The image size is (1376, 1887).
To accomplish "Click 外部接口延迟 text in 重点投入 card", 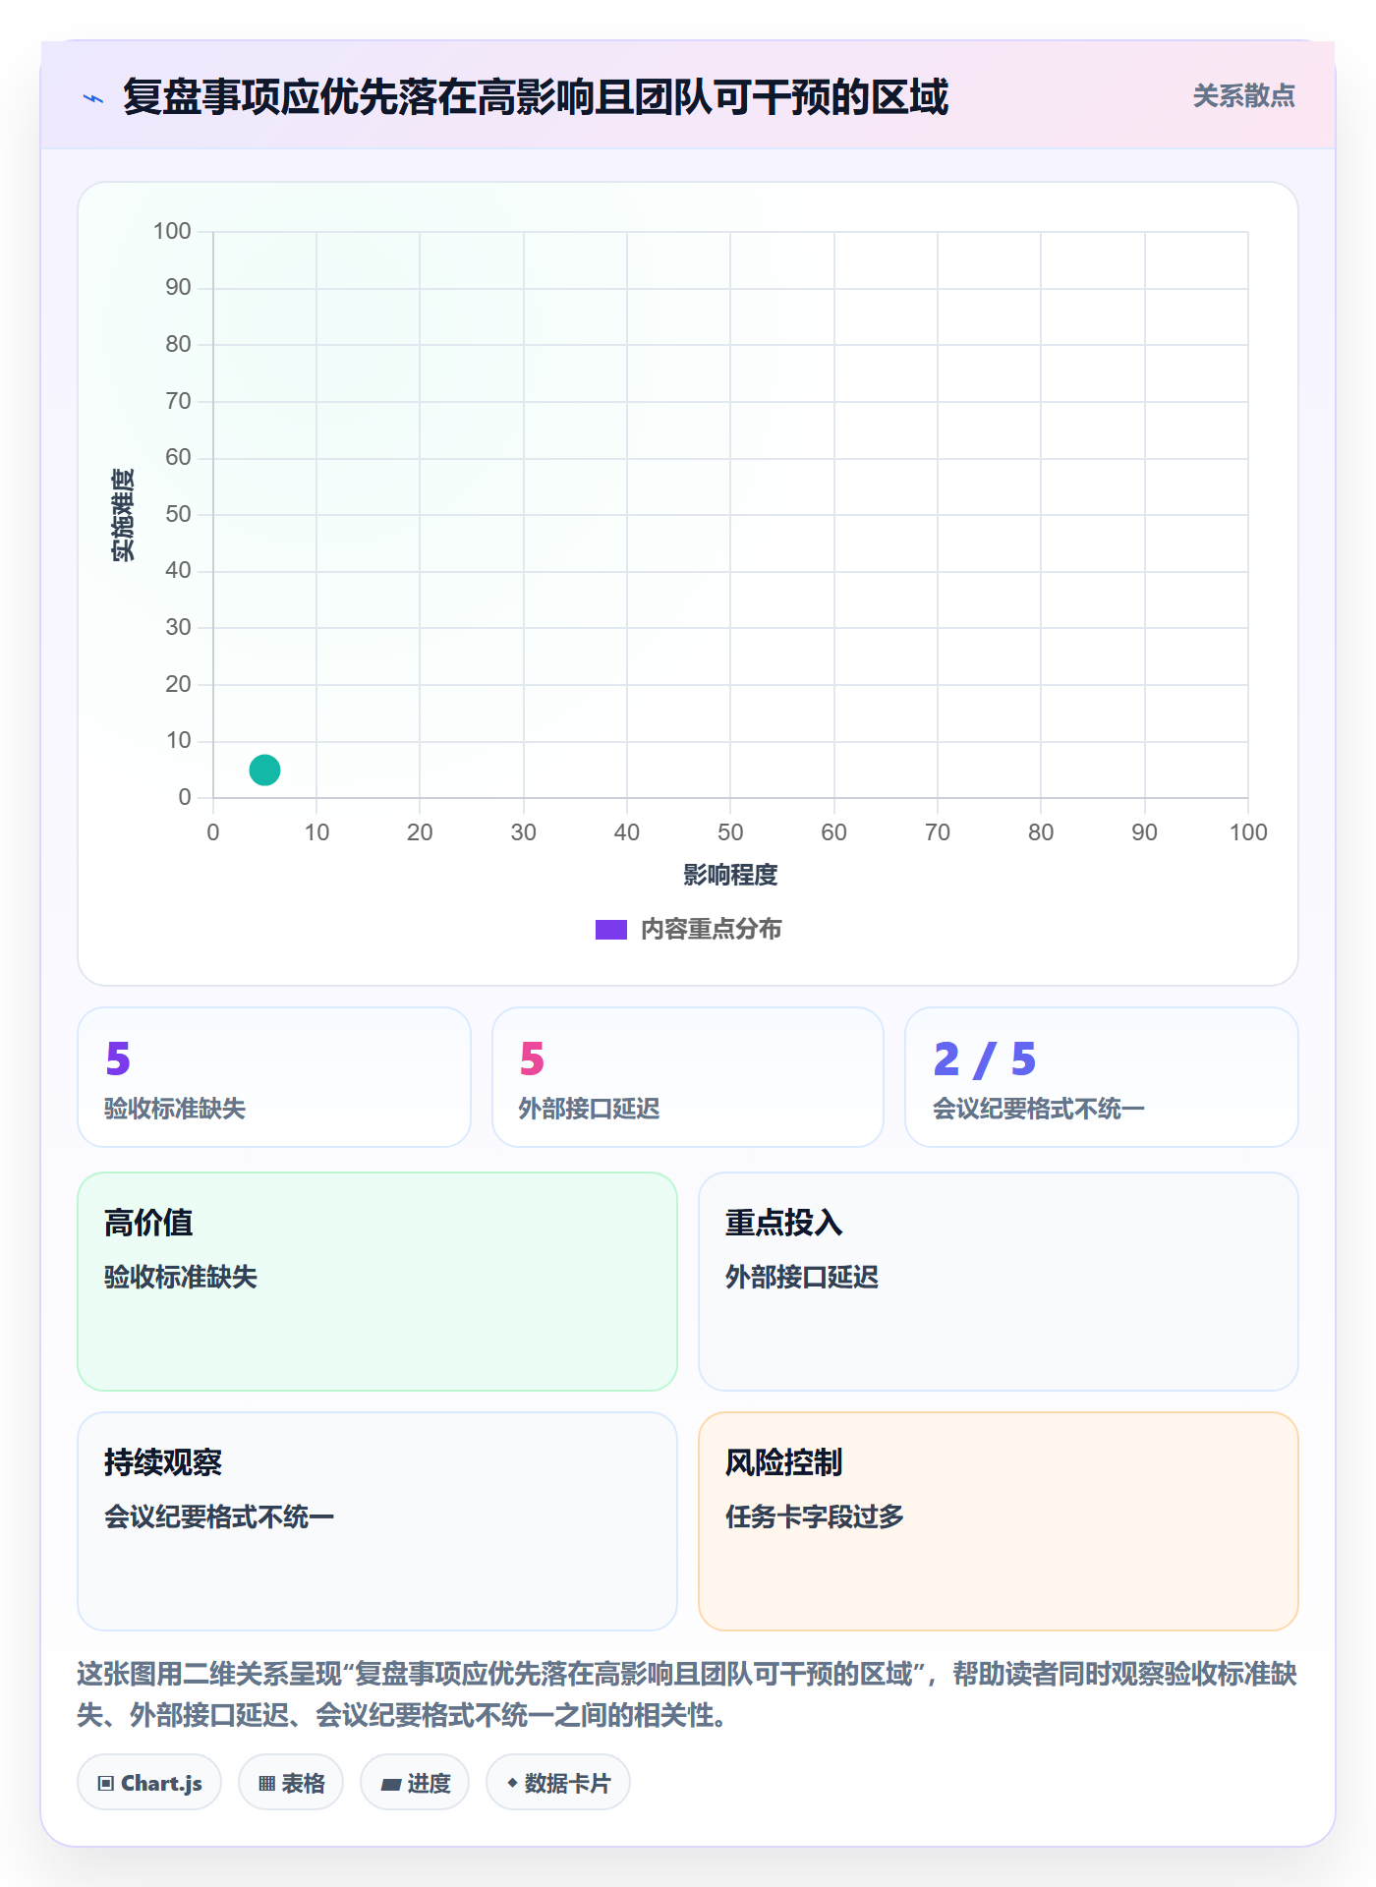I will point(802,1277).
